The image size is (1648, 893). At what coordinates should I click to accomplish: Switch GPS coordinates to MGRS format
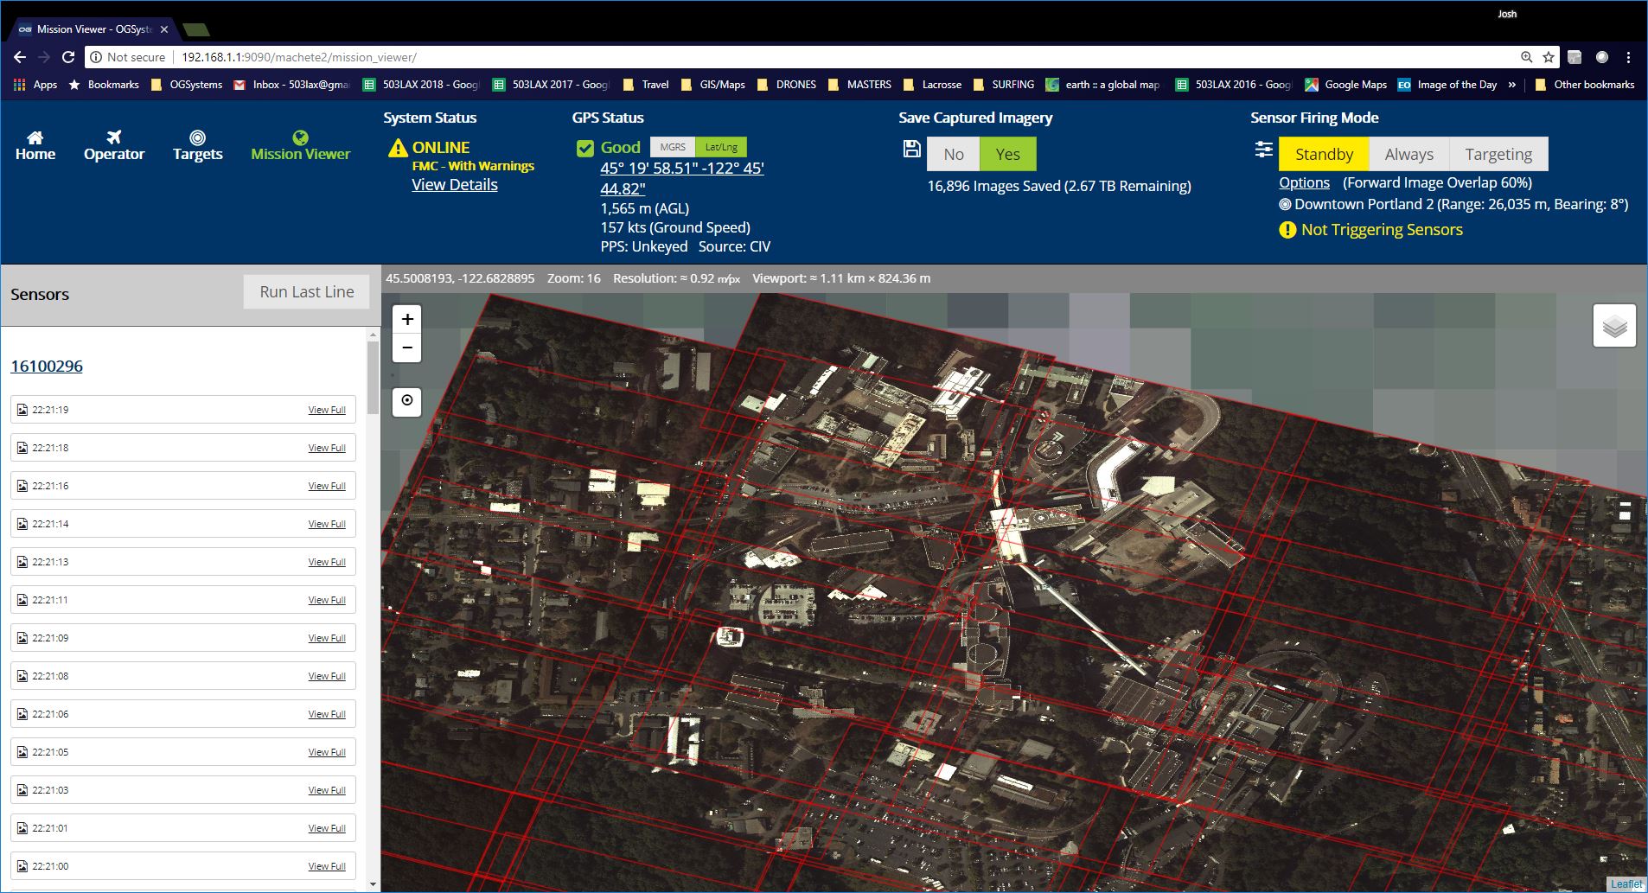pos(673,147)
